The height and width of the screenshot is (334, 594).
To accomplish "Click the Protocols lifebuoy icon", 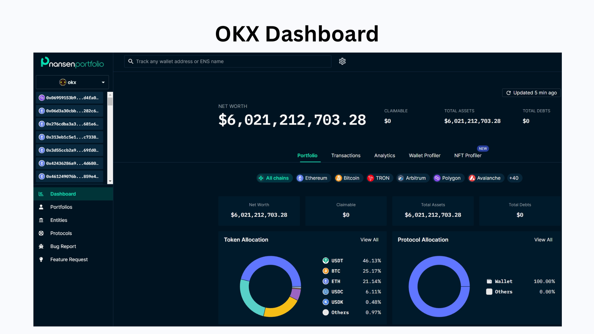I will (41, 233).
